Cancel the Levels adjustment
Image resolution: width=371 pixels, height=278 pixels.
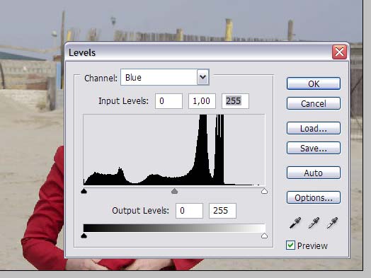[314, 103]
